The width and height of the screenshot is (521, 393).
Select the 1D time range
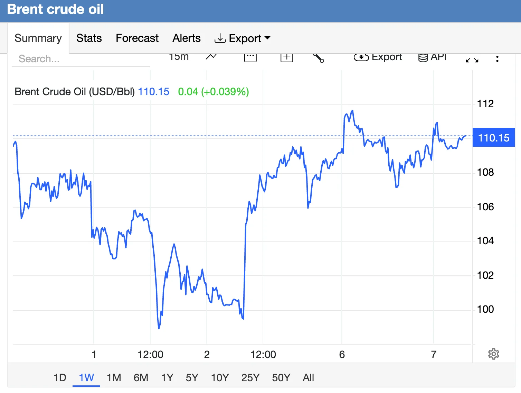click(59, 377)
